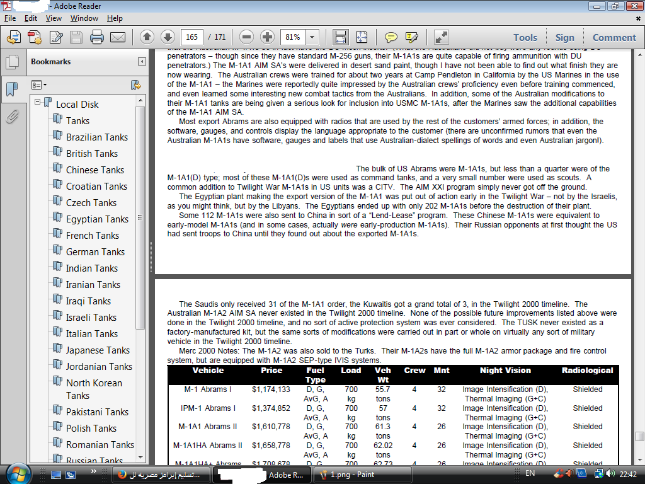Select the Croatian Tanks bookmark
645x484 pixels.
(x=96, y=187)
